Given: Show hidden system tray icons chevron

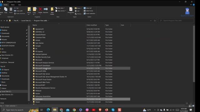Looking at the screenshot, I should click(155, 110).
